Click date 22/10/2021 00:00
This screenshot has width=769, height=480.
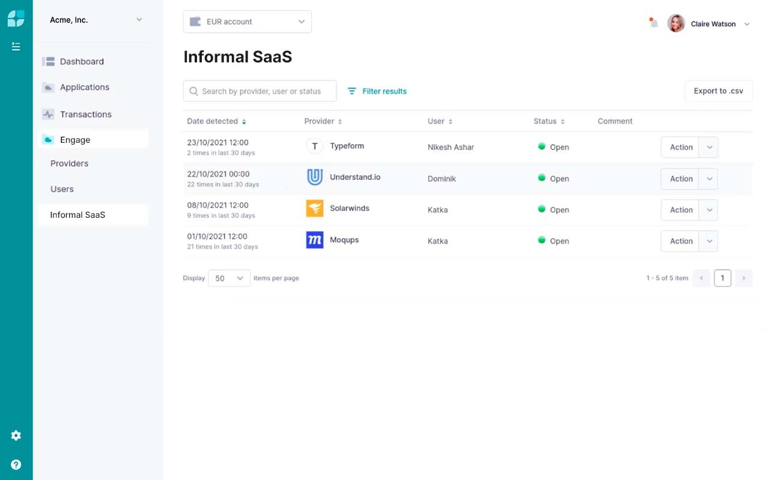[x=218, y=174]
